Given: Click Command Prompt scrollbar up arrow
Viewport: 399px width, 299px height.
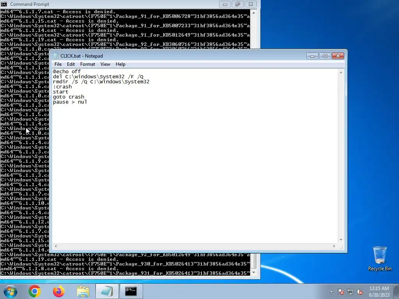Looking at the screenshot, I should tap(254, 12).
